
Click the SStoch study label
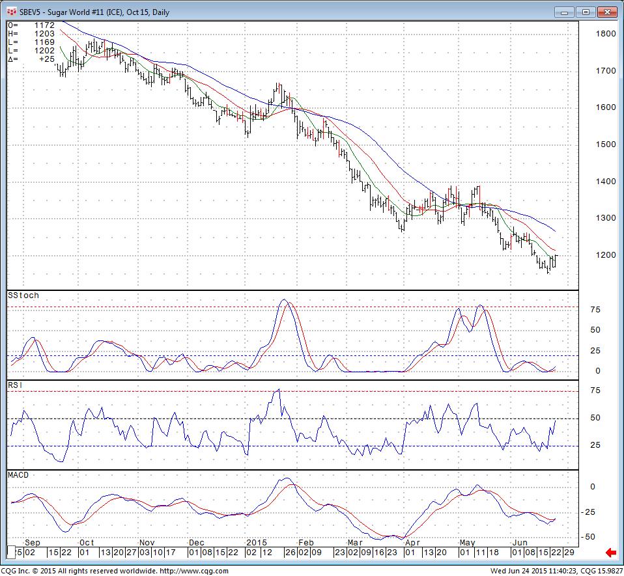(x=23, y=295)
